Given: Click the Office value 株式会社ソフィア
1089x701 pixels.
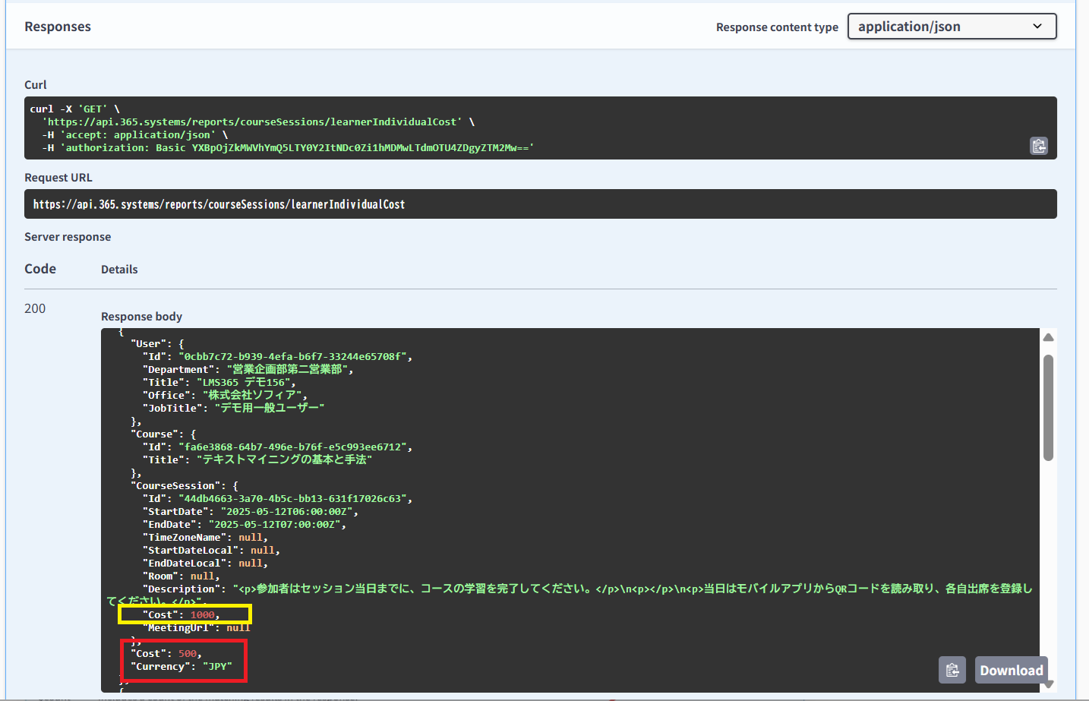Looking at the screenshot, I should pyautogui.click(x=252, y=396).
